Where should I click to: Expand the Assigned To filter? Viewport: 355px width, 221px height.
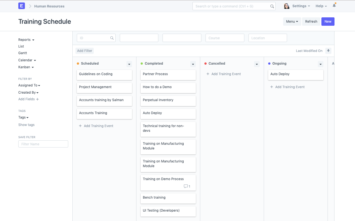coord(29,85)
